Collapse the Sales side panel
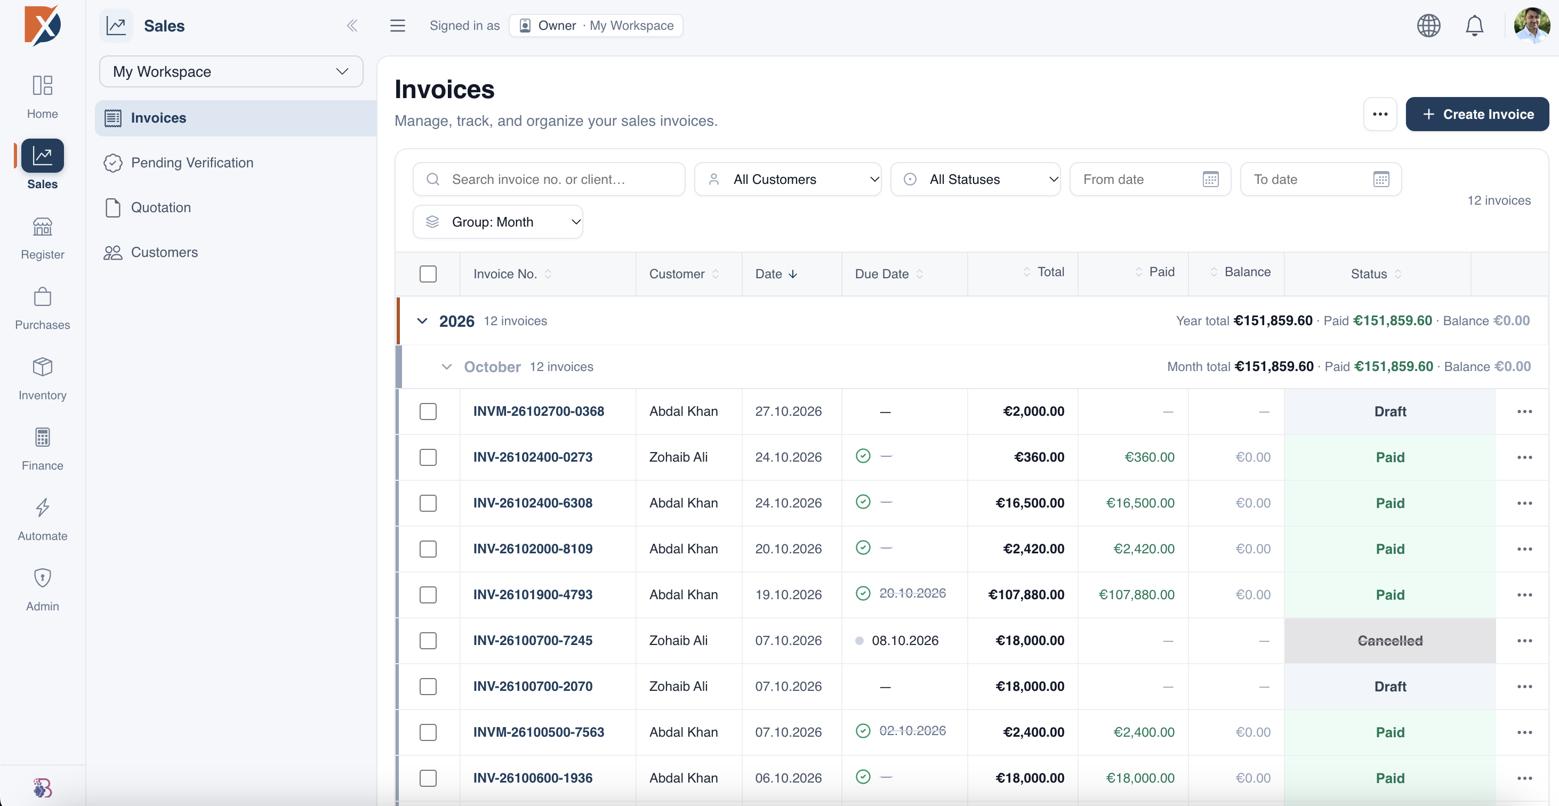This screenshot has width=1559, height=806. tap(352, 26)
